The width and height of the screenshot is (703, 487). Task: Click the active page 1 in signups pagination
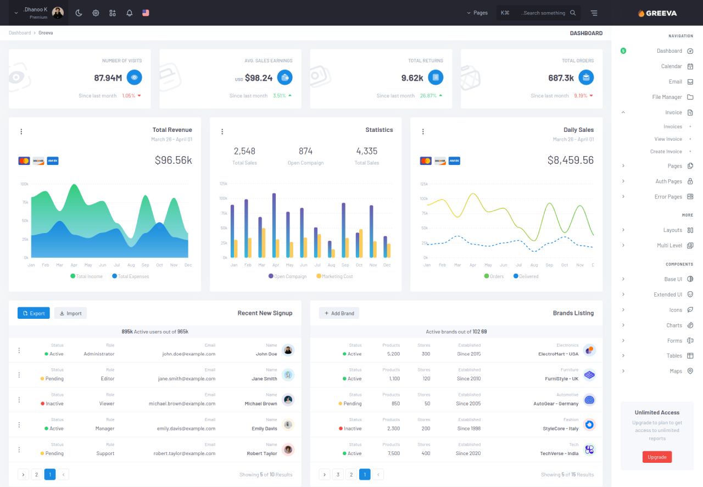point(50,474)
